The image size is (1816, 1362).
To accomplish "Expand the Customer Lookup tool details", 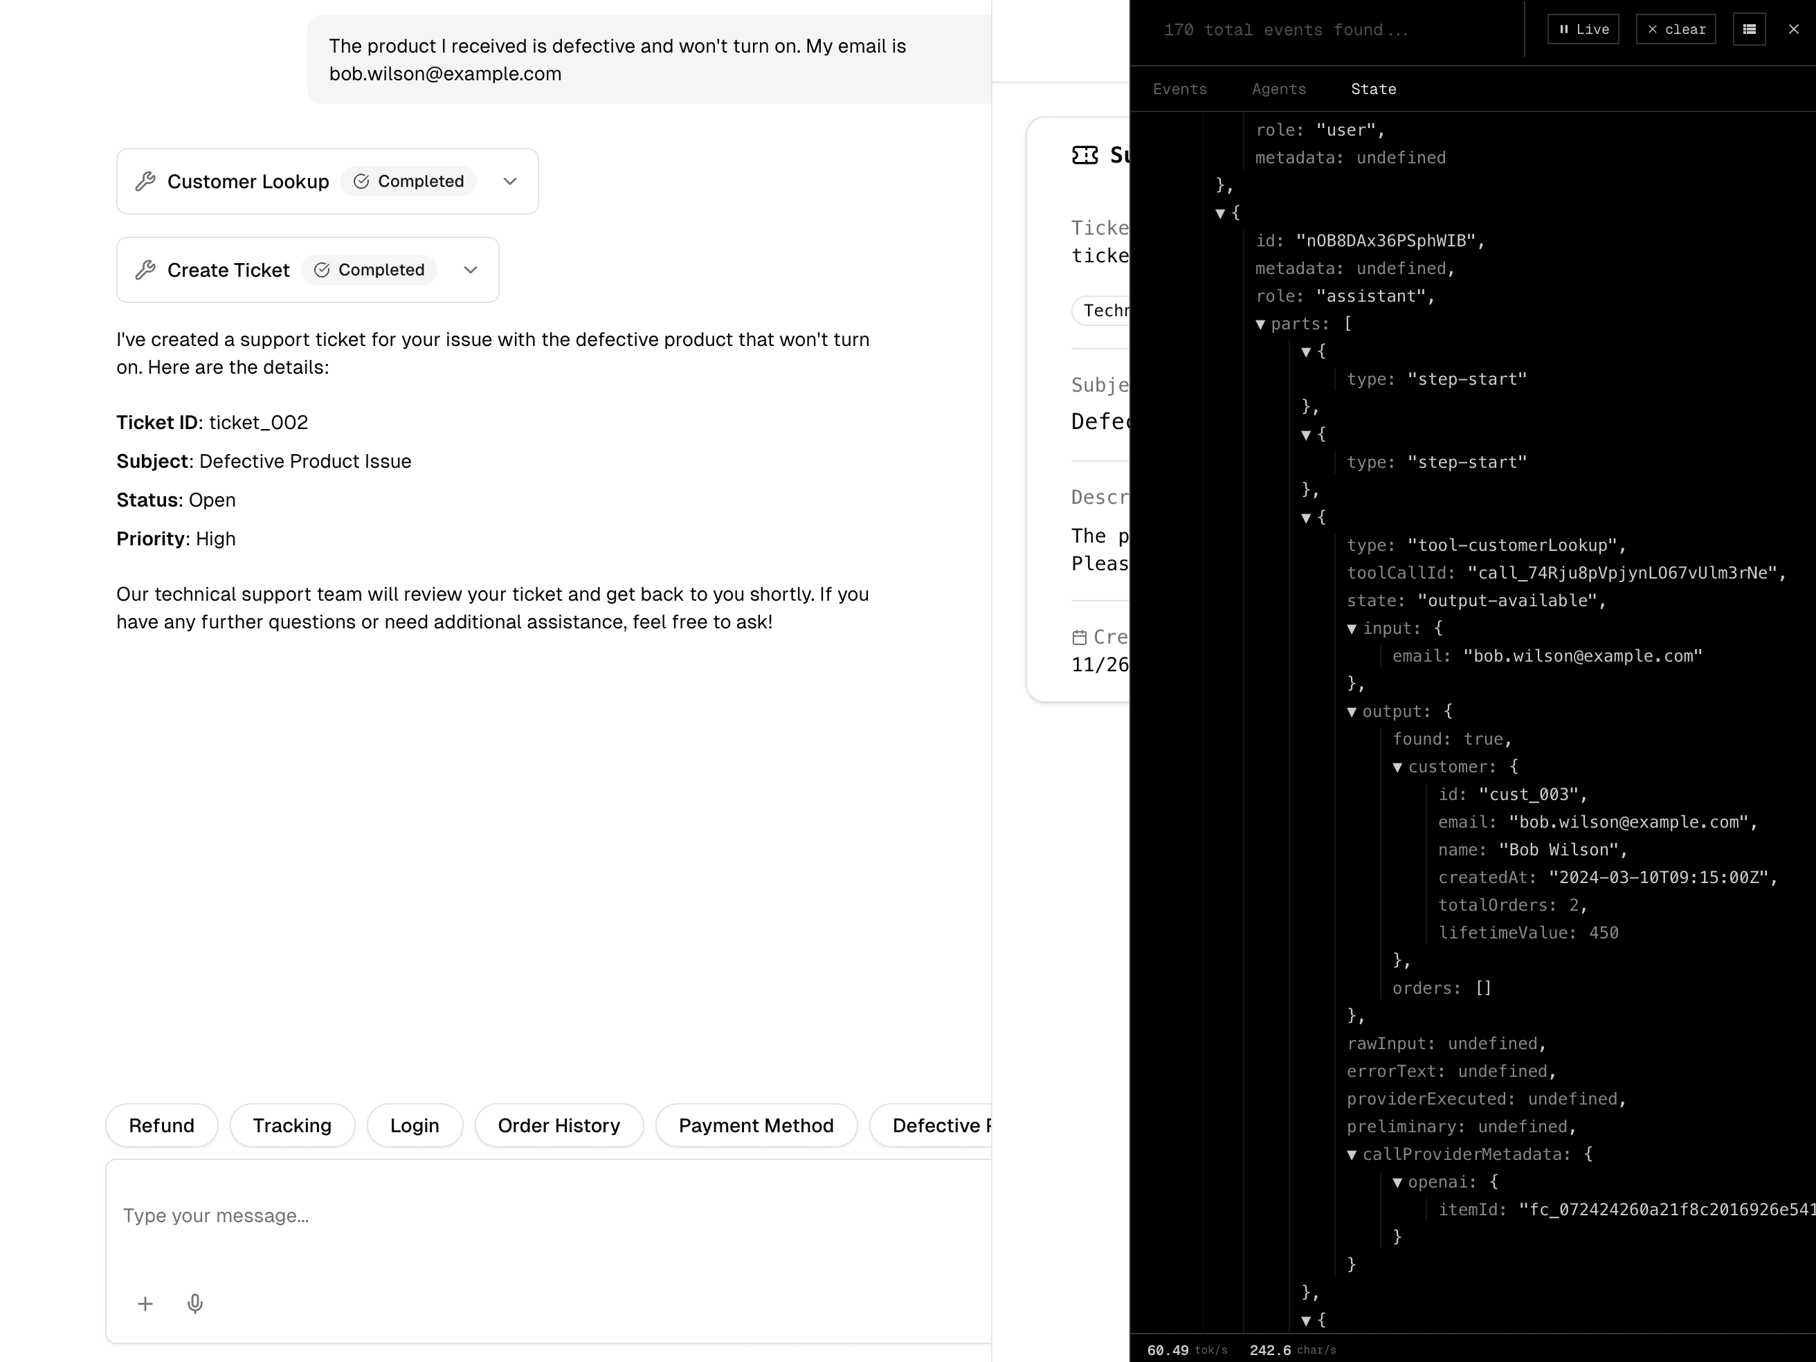I will 510,181.
